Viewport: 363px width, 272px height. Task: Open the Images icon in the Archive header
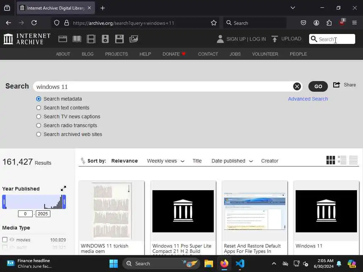point(134,39)
